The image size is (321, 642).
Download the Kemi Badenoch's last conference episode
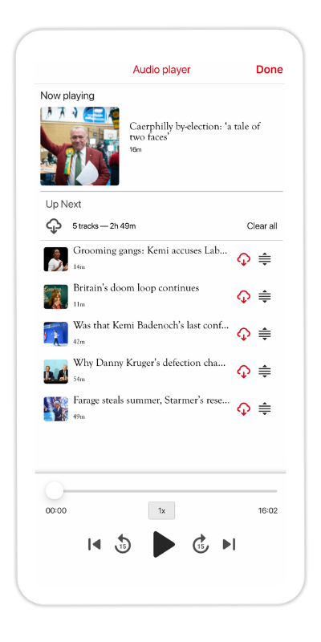(x=244, y=334)
